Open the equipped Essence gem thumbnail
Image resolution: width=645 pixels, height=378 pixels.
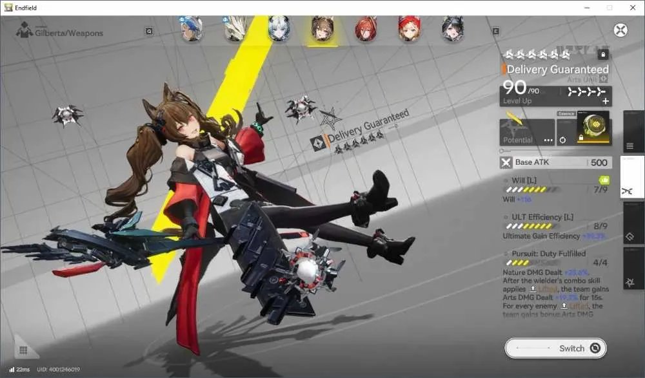593,128
